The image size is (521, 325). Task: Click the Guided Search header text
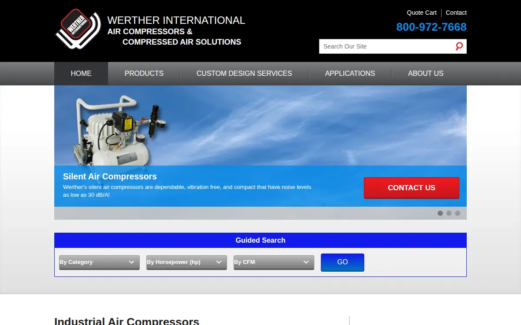pyautogui.click(x=260, y=240)
